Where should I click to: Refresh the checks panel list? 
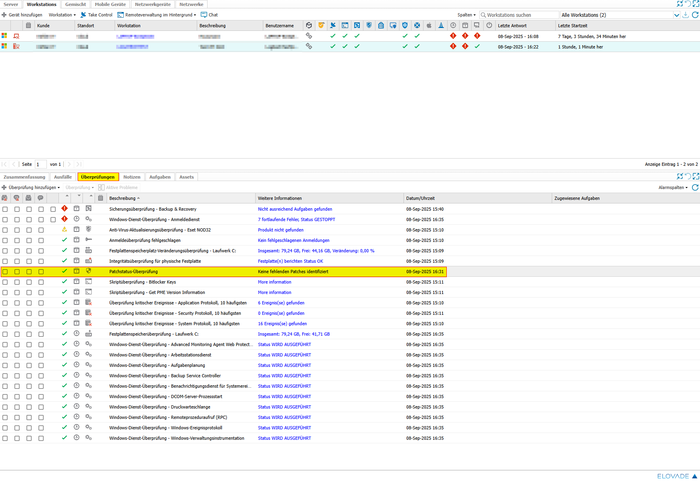pos(695,187)
